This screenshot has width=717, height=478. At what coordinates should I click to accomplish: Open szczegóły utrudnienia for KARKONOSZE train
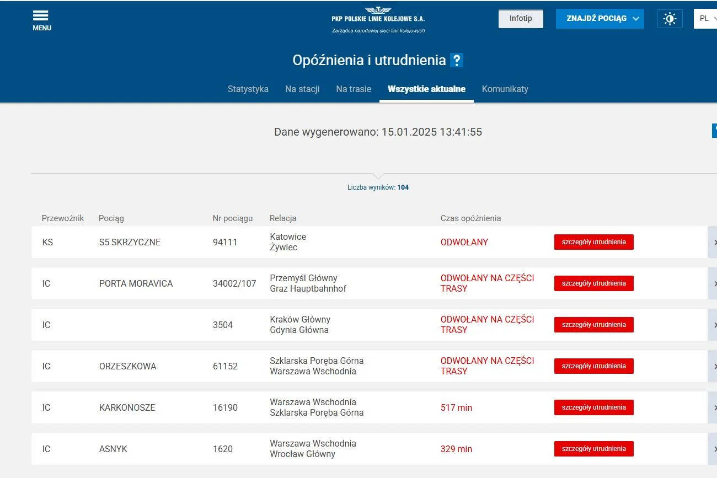[x=594, y=407]
